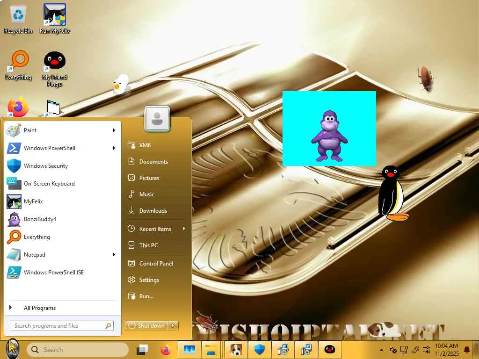Open This PC from the Start menu

coord(157,245)
